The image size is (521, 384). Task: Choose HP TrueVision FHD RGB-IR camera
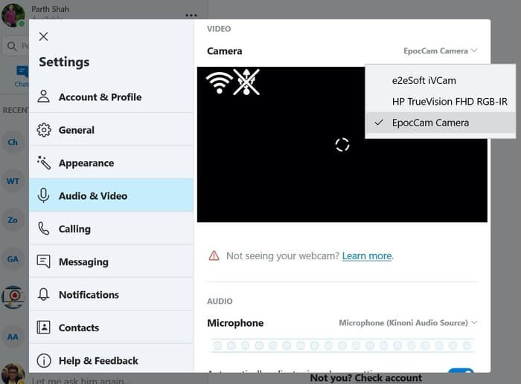click(441, 102)
